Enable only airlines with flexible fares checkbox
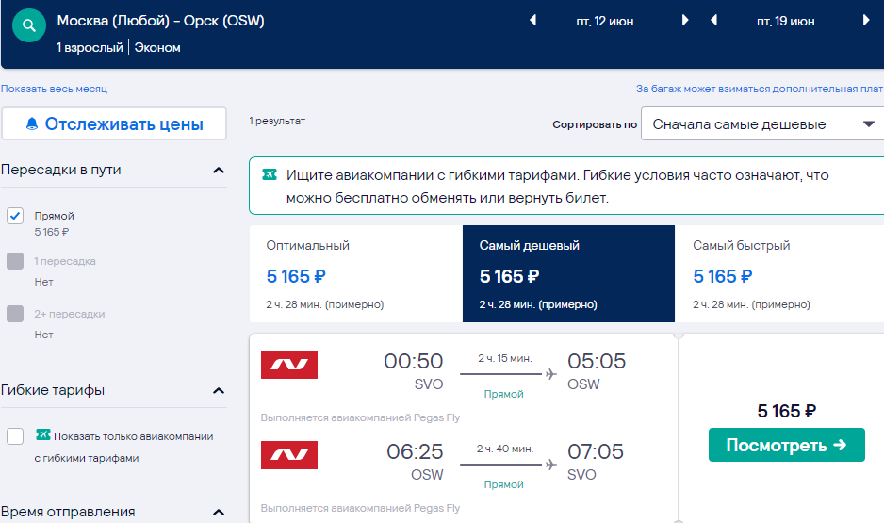Image resolution: width=884 pixels, height=523 pixels. (x=15, y=436)
